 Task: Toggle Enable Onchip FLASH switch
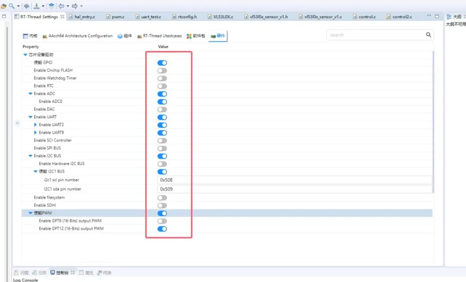coord(162,71)
